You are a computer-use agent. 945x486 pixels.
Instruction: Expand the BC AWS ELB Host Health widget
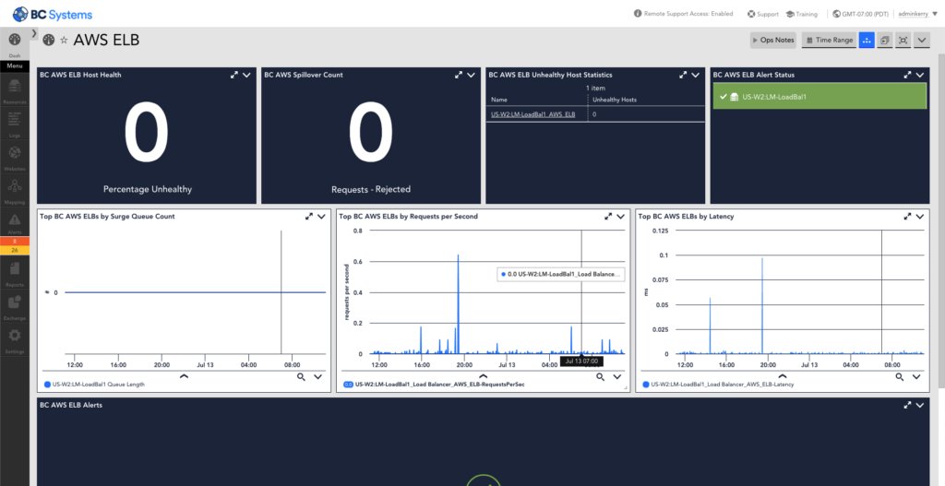point(233,75)
